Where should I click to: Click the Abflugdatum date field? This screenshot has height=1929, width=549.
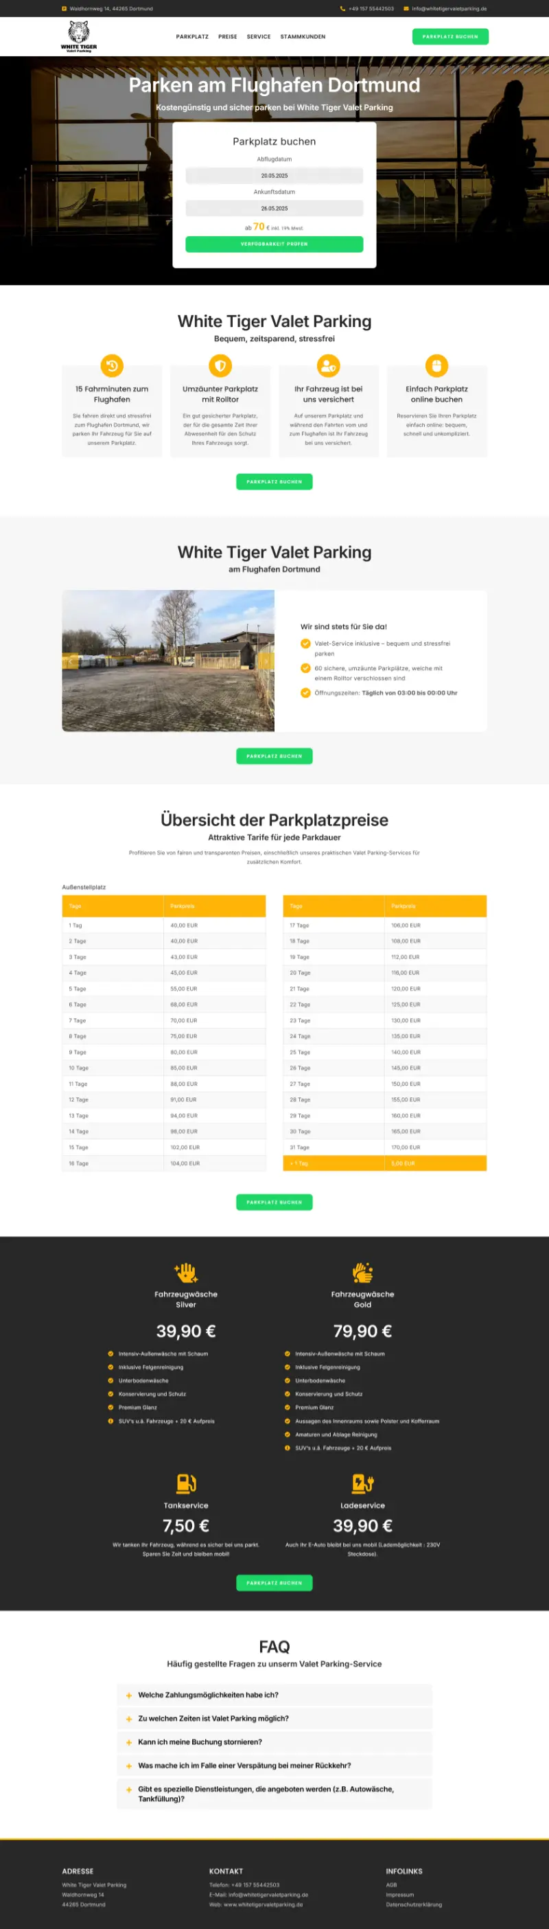(274, 175)
